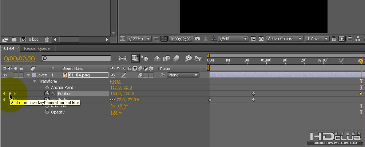Toggle motion blur switch on layer row
The height and width of the screenshot is (147, 365).
click(x=140, y=75)
